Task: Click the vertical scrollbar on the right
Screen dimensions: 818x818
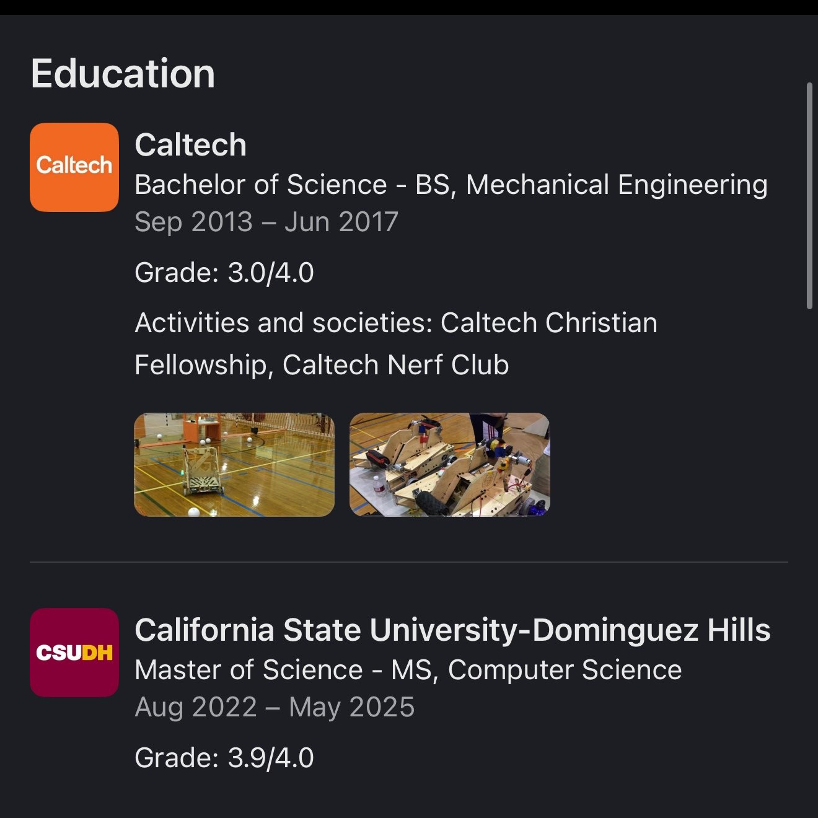Action: tap(809, 195)
